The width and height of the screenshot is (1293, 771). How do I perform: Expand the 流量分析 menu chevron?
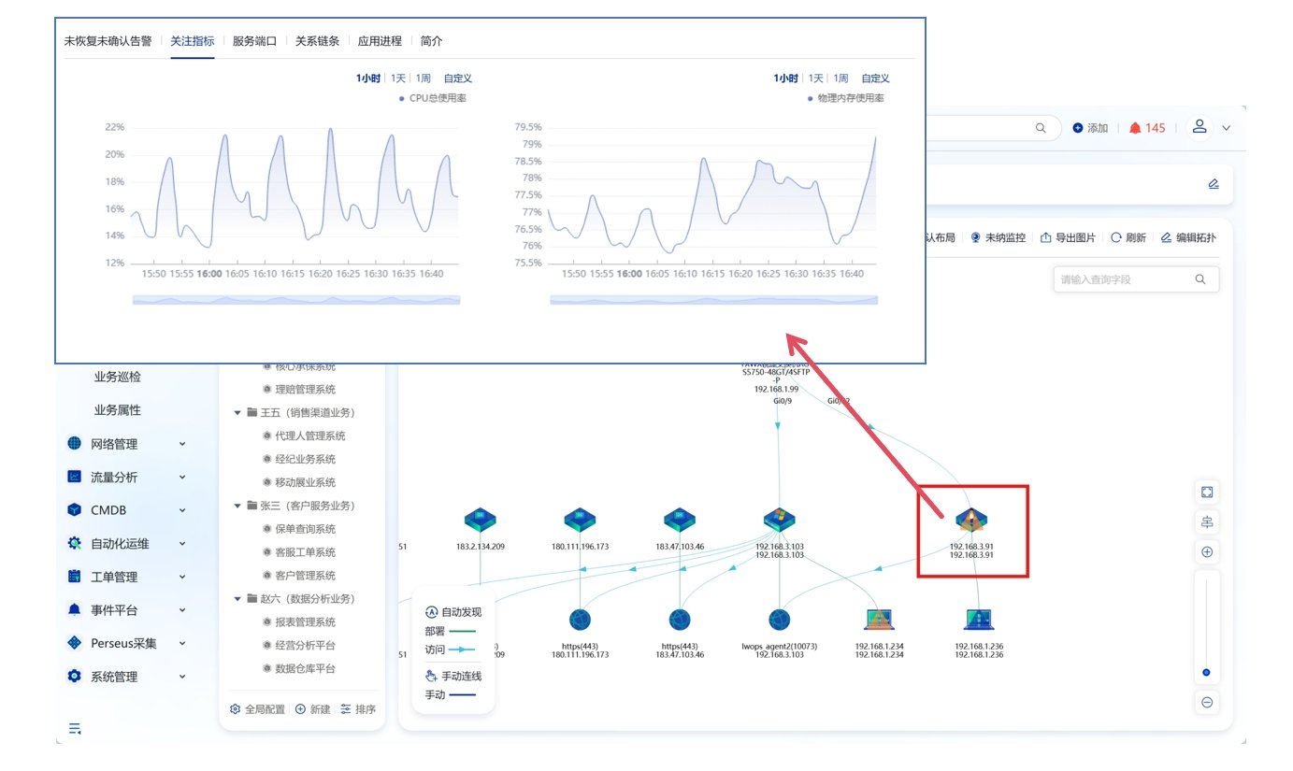(x=182, y=477)
